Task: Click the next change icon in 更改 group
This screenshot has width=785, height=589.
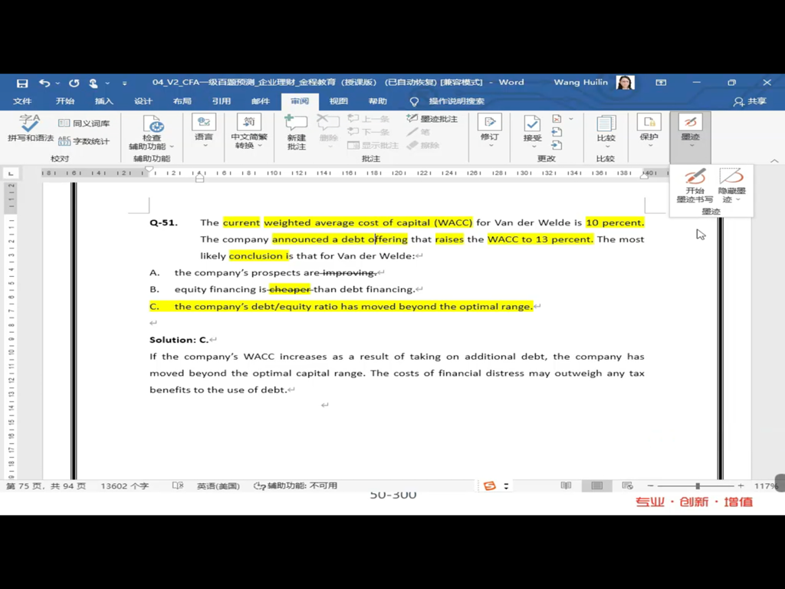Action: pos(557,145)
